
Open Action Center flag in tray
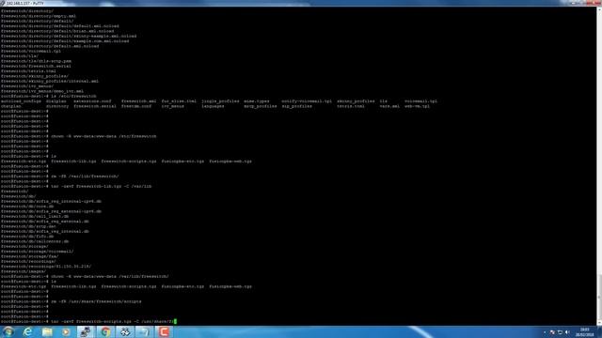click(552, 332)
